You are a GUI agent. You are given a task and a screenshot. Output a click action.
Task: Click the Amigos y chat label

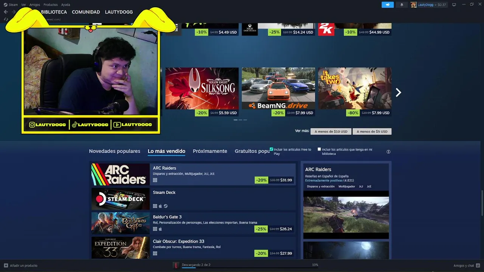click(x=464, y=266)
